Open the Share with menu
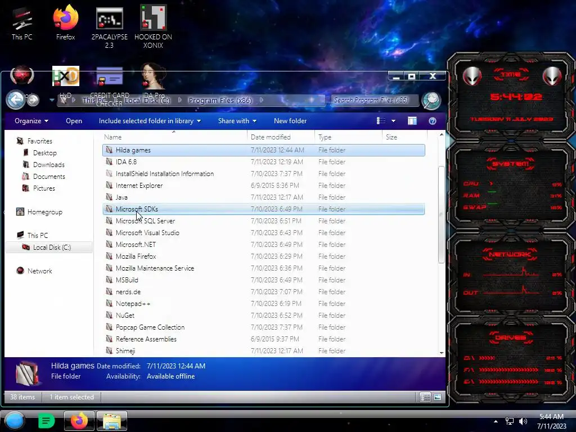 [237, 121]
